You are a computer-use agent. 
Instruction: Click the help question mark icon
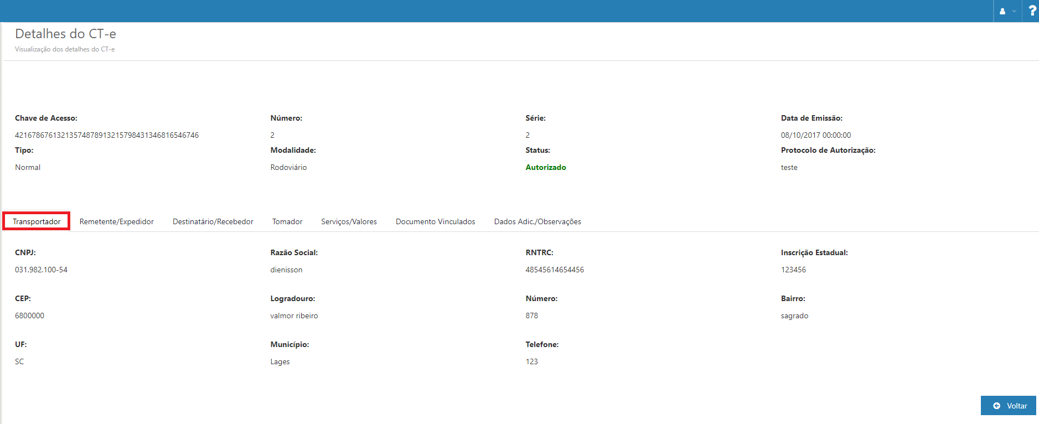coord(1032,11)
